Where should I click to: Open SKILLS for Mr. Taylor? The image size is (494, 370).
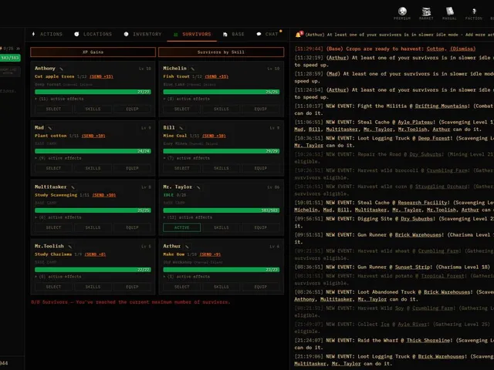pos(222,227)
